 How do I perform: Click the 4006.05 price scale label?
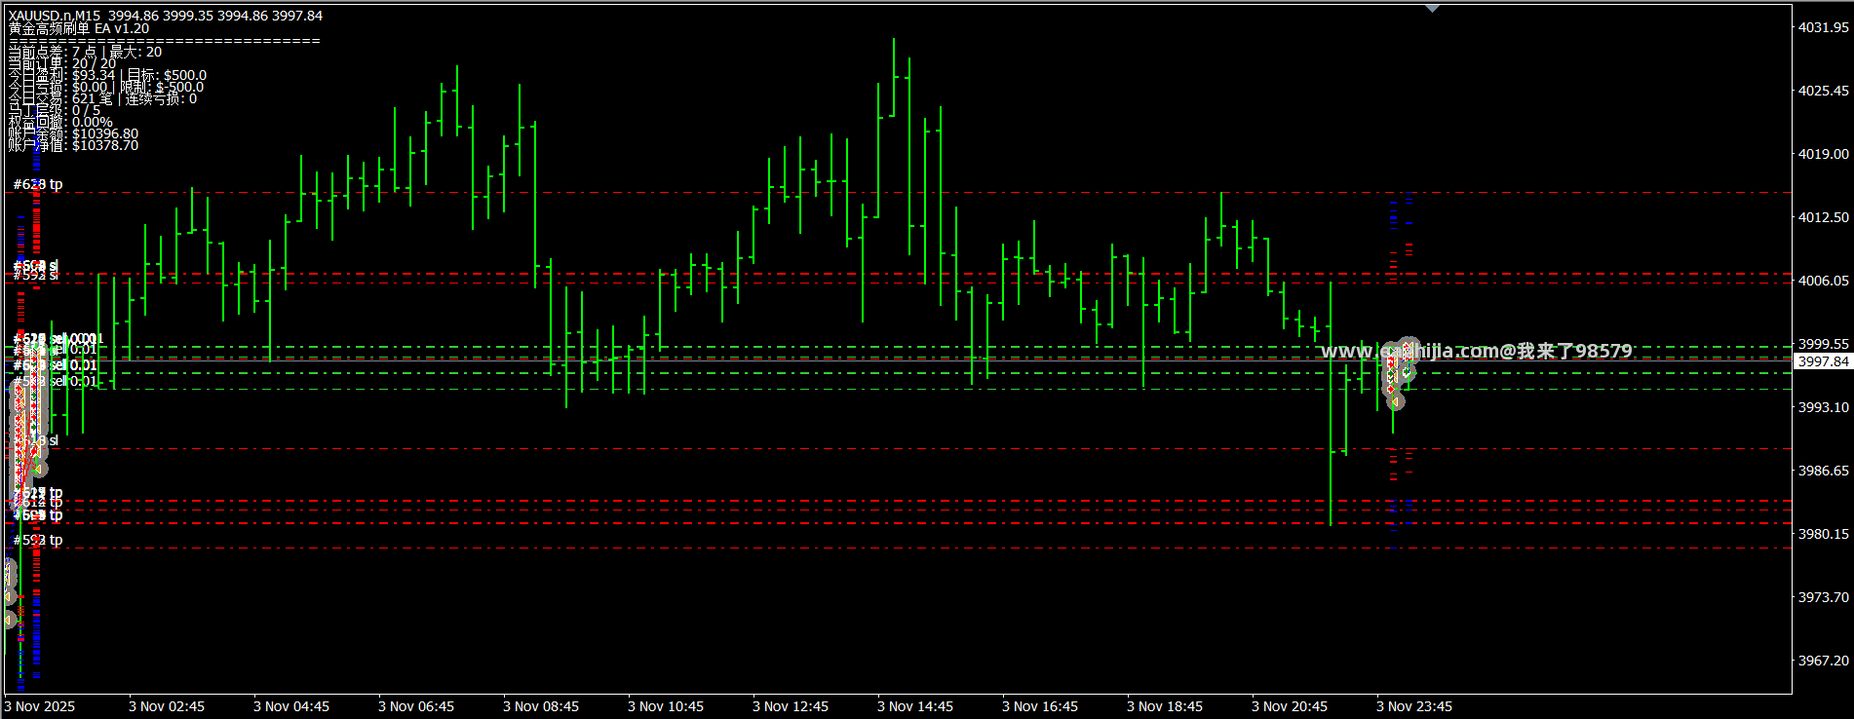[1823, 281]
